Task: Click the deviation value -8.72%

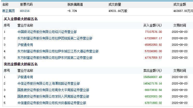Action: point(72,11)
